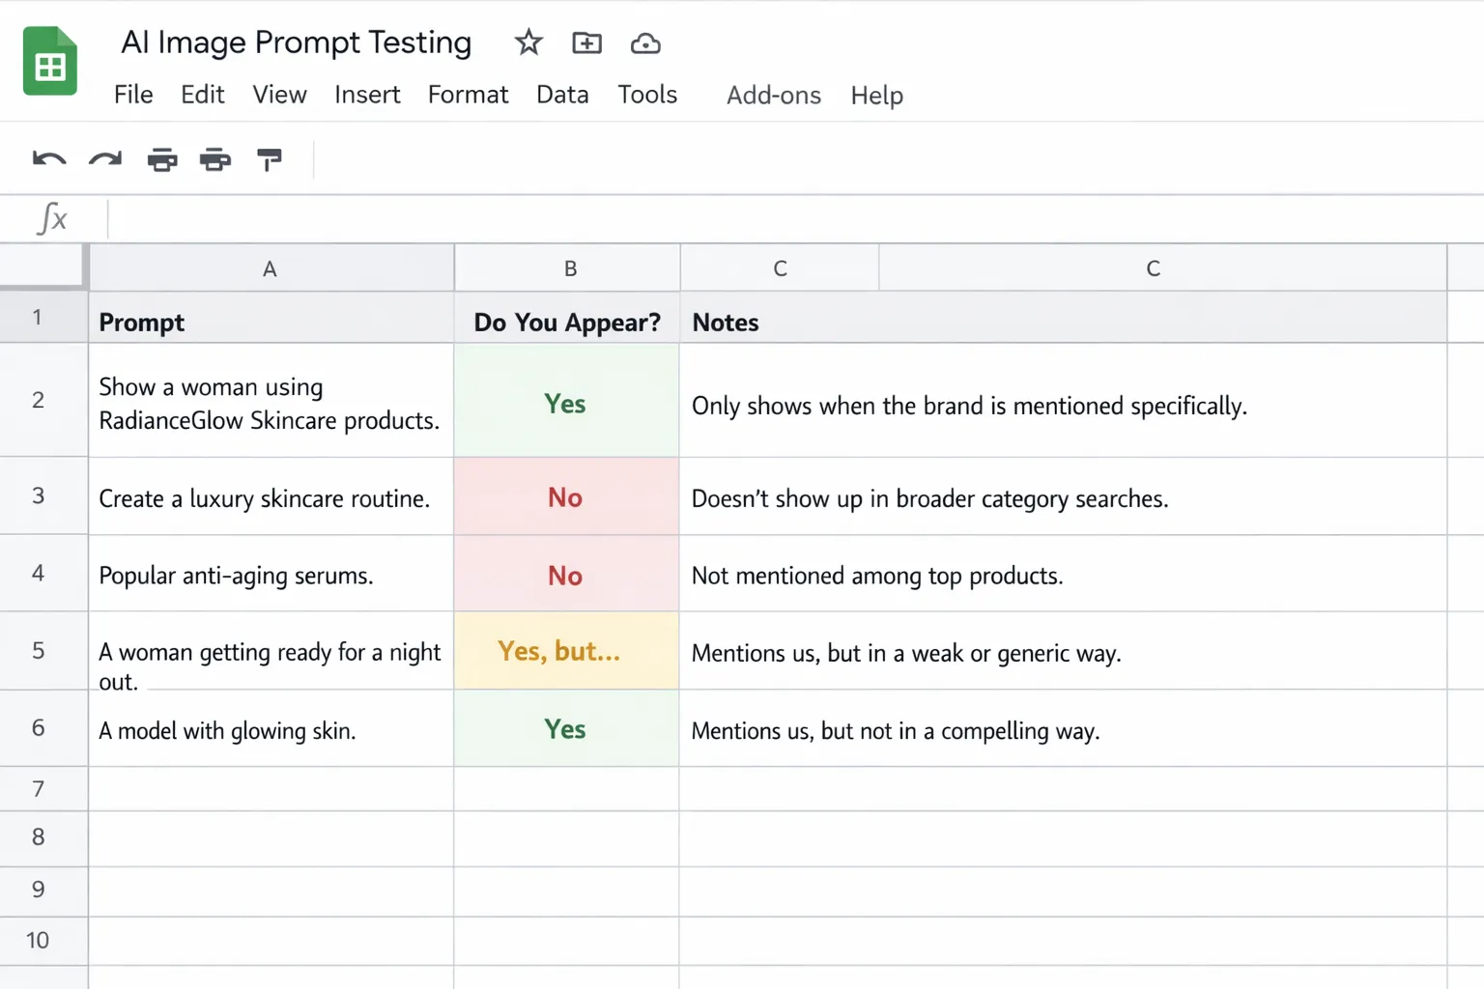The width and height of the screenshot is (1484, 989).
Task: Open the Data menu
Action: pos(562,95)
